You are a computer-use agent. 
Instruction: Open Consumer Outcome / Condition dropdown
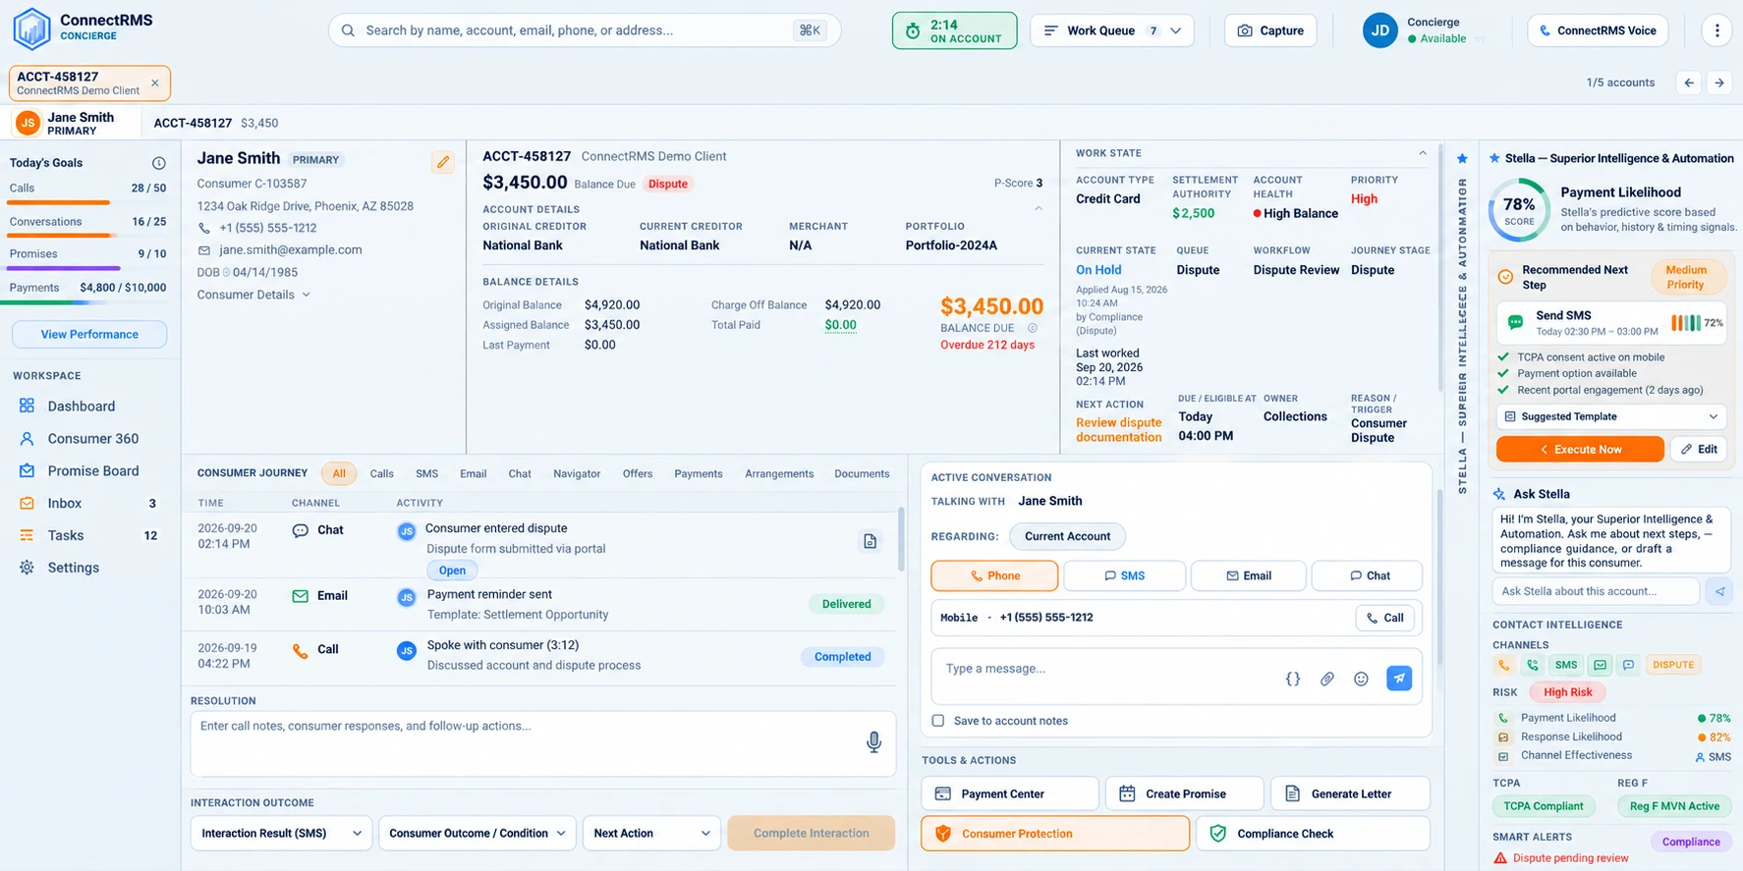(x=477, y=833)
